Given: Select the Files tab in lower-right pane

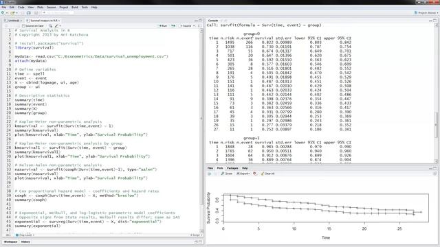Looking at the screenshot, I should 210,168.
